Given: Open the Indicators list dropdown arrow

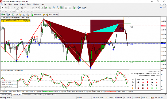Looking at the screenshot, I should (76, 8).
